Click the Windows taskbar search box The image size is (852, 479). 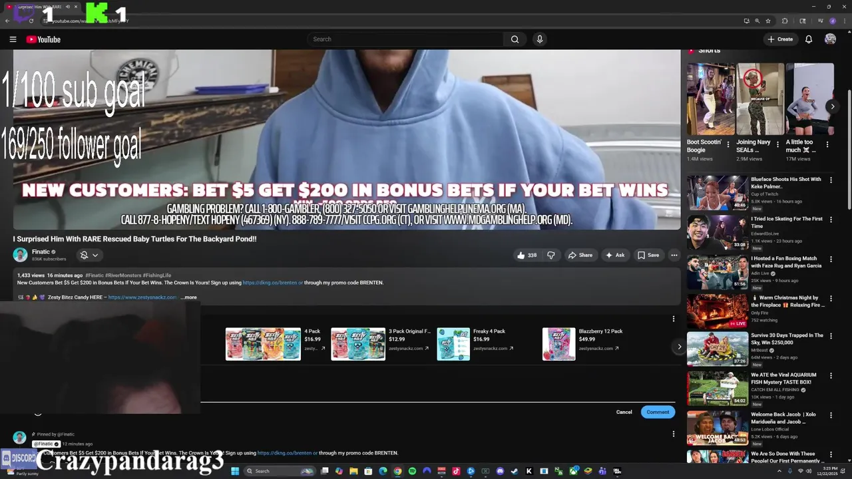(x=280, y=471)
